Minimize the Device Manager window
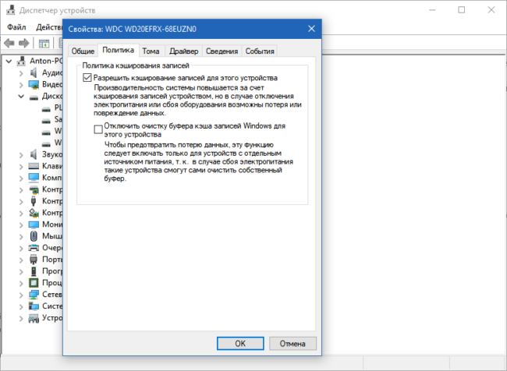Viewport: 507px width, 371px height. click(x=432, y=10)
